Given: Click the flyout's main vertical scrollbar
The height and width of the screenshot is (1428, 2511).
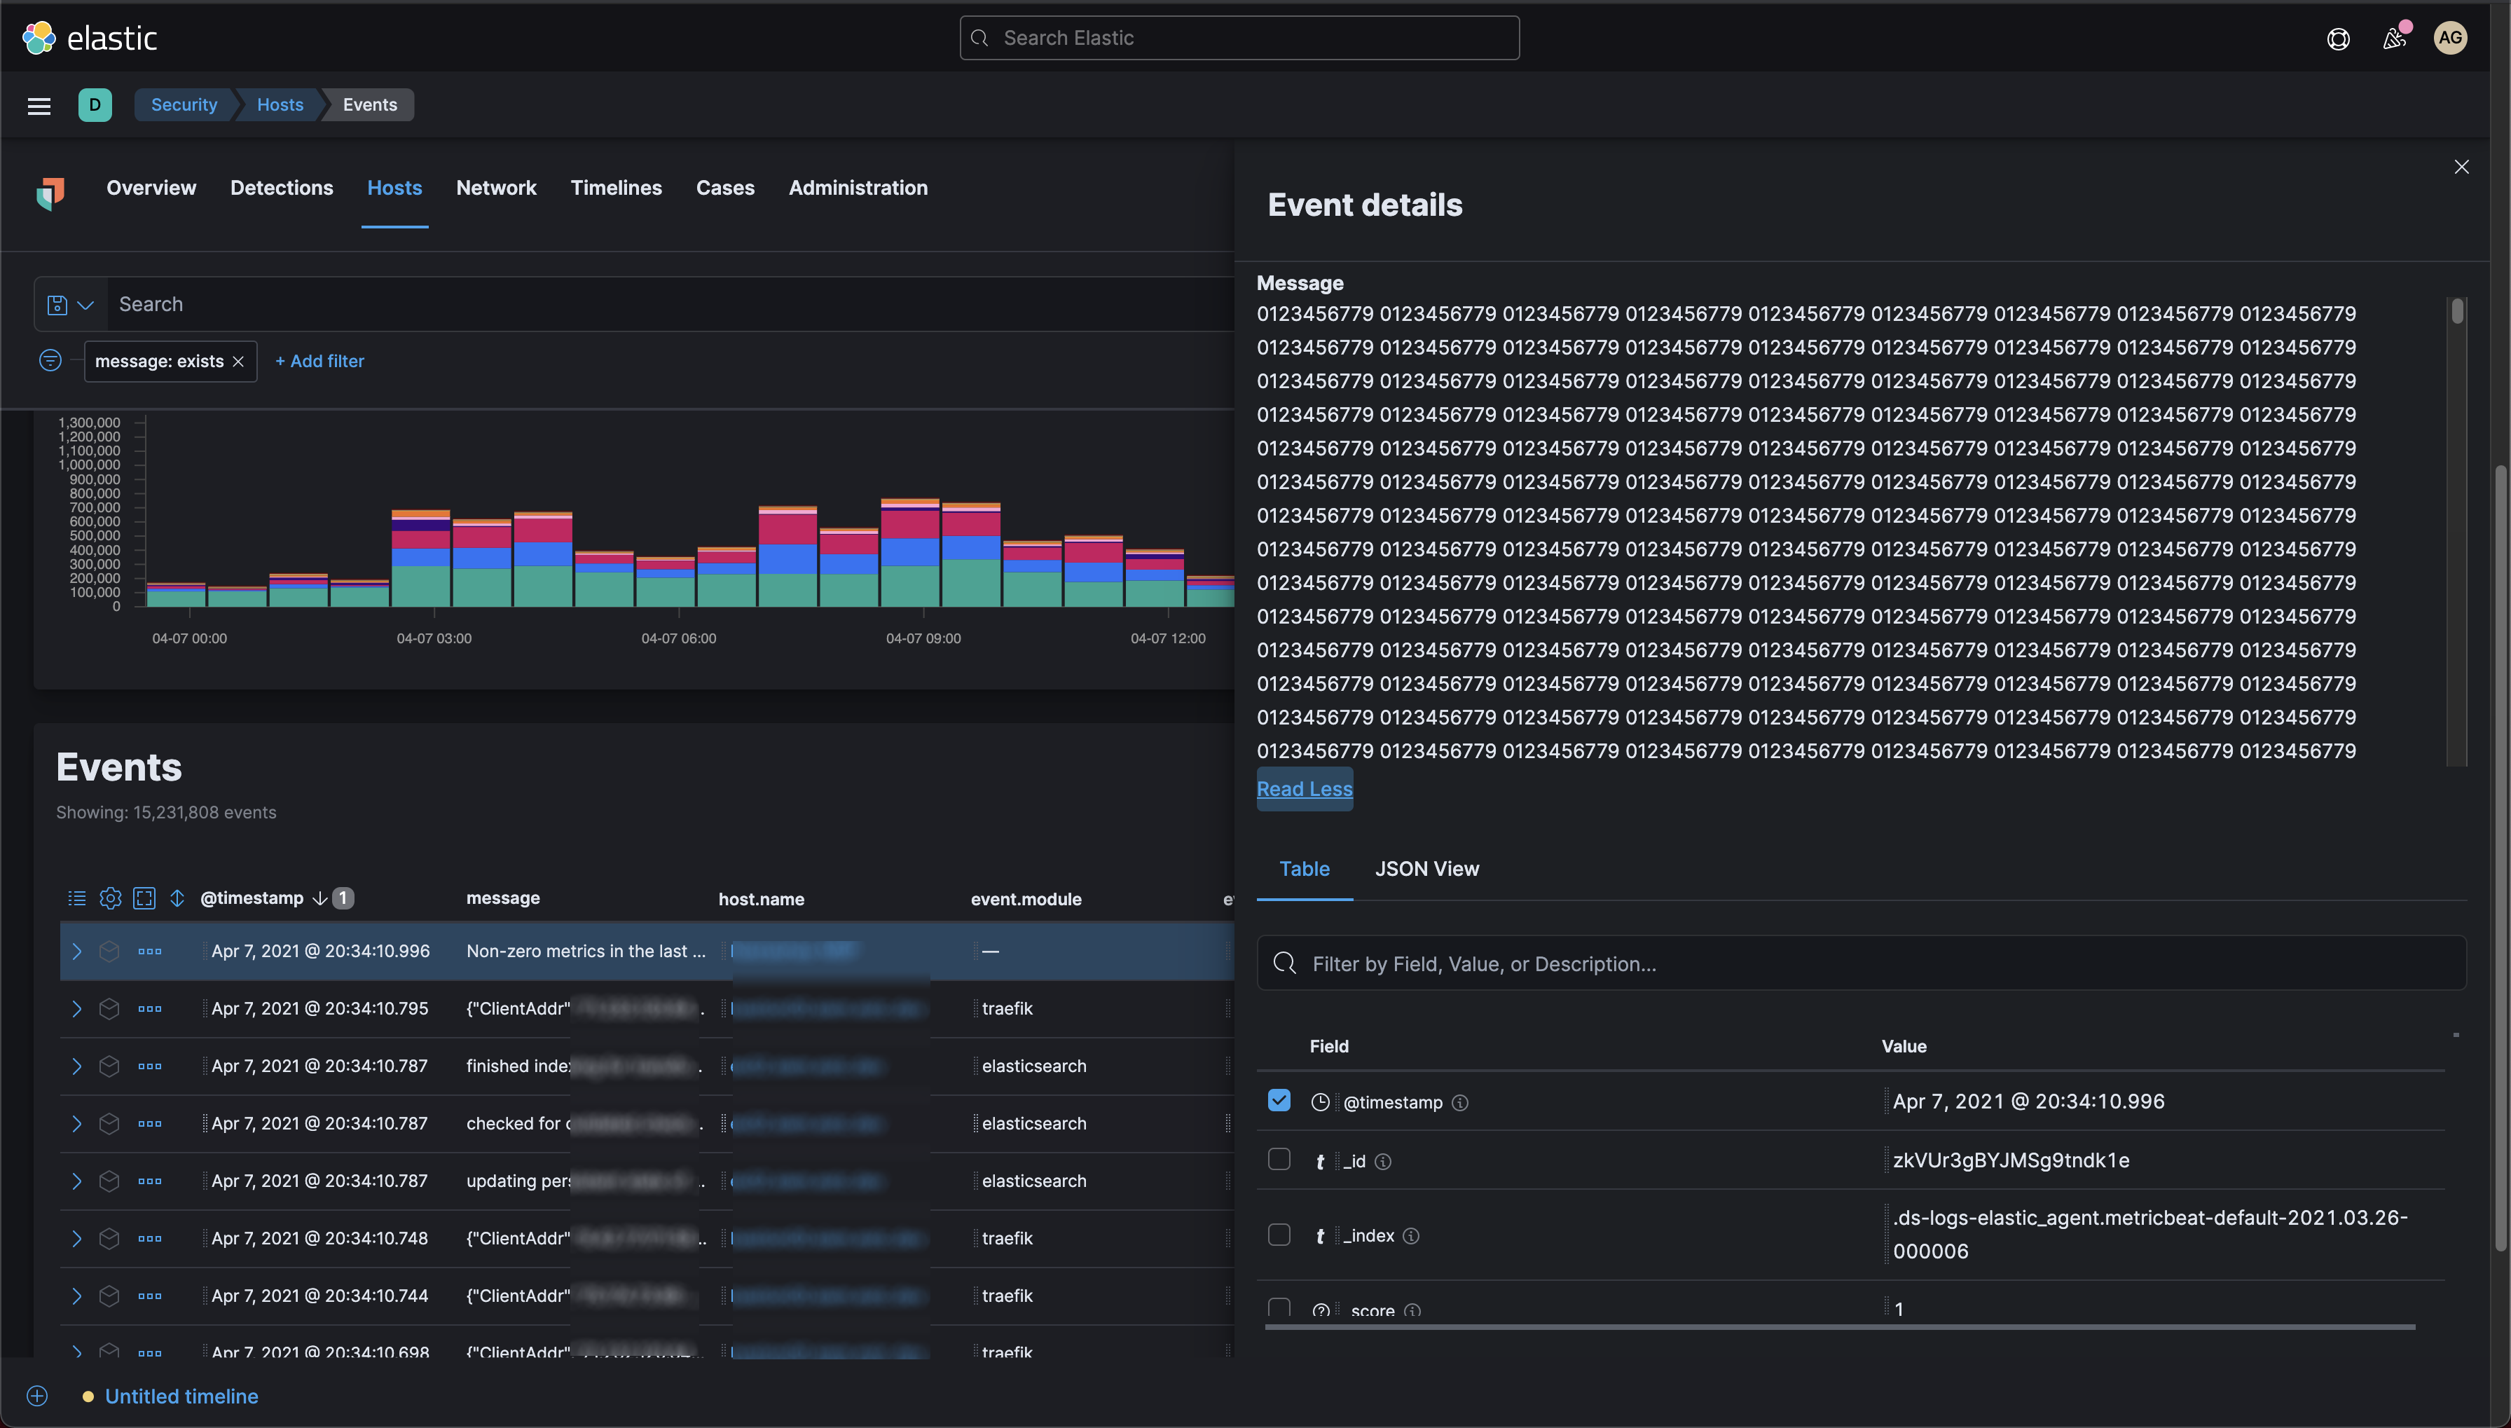Looking at the screenshot, I should click(x=2501, y=858).
